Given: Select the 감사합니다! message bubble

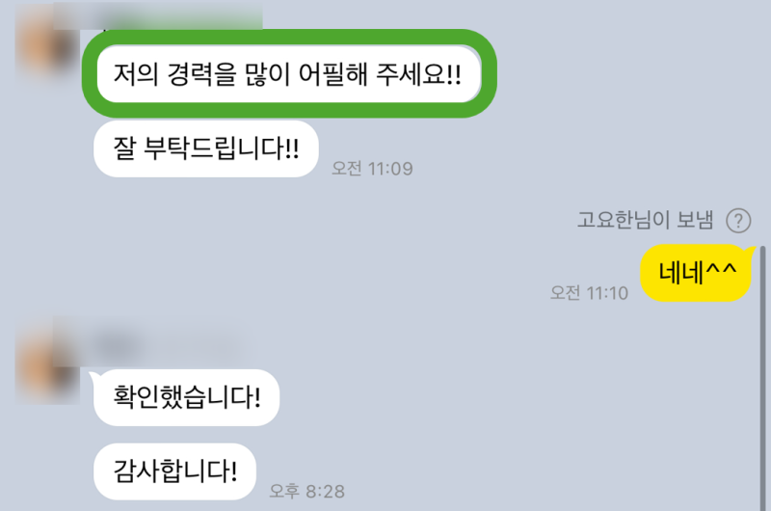Looking at the screenshot, I should tap(174, 471).
